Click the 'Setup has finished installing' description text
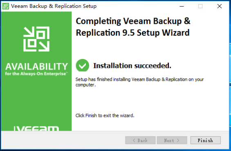Viewport: 231px width, 151px height. pyautogui.click(x=139, y=82)
